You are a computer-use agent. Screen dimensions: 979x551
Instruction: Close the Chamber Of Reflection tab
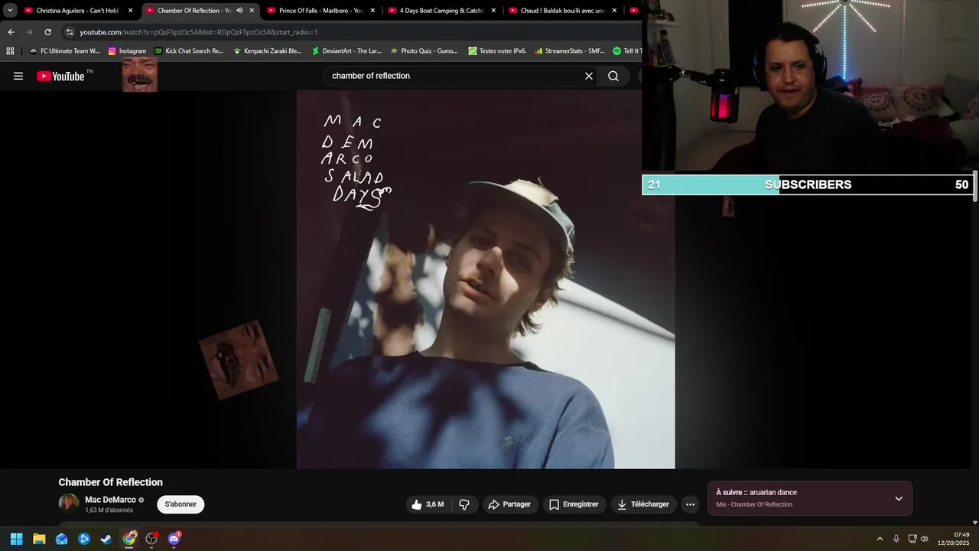coord(252,11)
